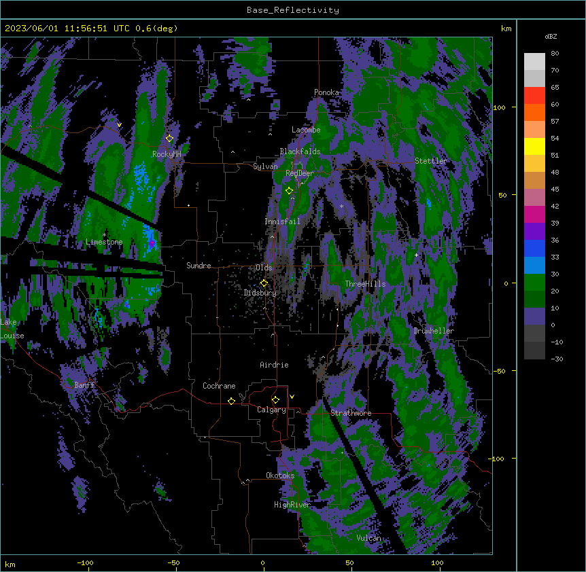Click the yellow diamond marker above RockyMH

click(x=170, y=139)
